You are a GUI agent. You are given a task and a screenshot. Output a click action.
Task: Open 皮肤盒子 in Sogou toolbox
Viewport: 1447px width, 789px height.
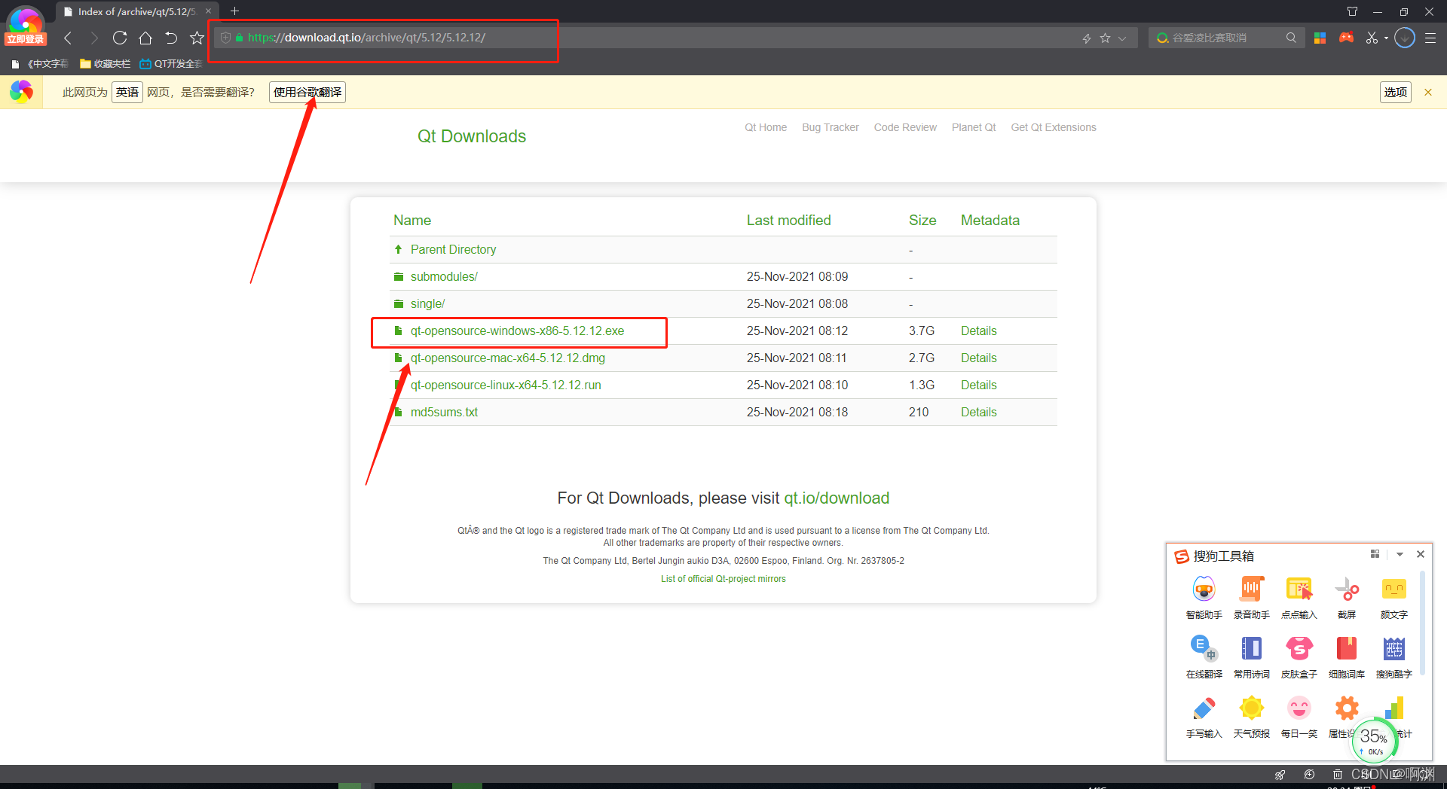tap(1299, 657)
